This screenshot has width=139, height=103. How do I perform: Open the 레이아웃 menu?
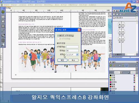[x=48, y=5]
